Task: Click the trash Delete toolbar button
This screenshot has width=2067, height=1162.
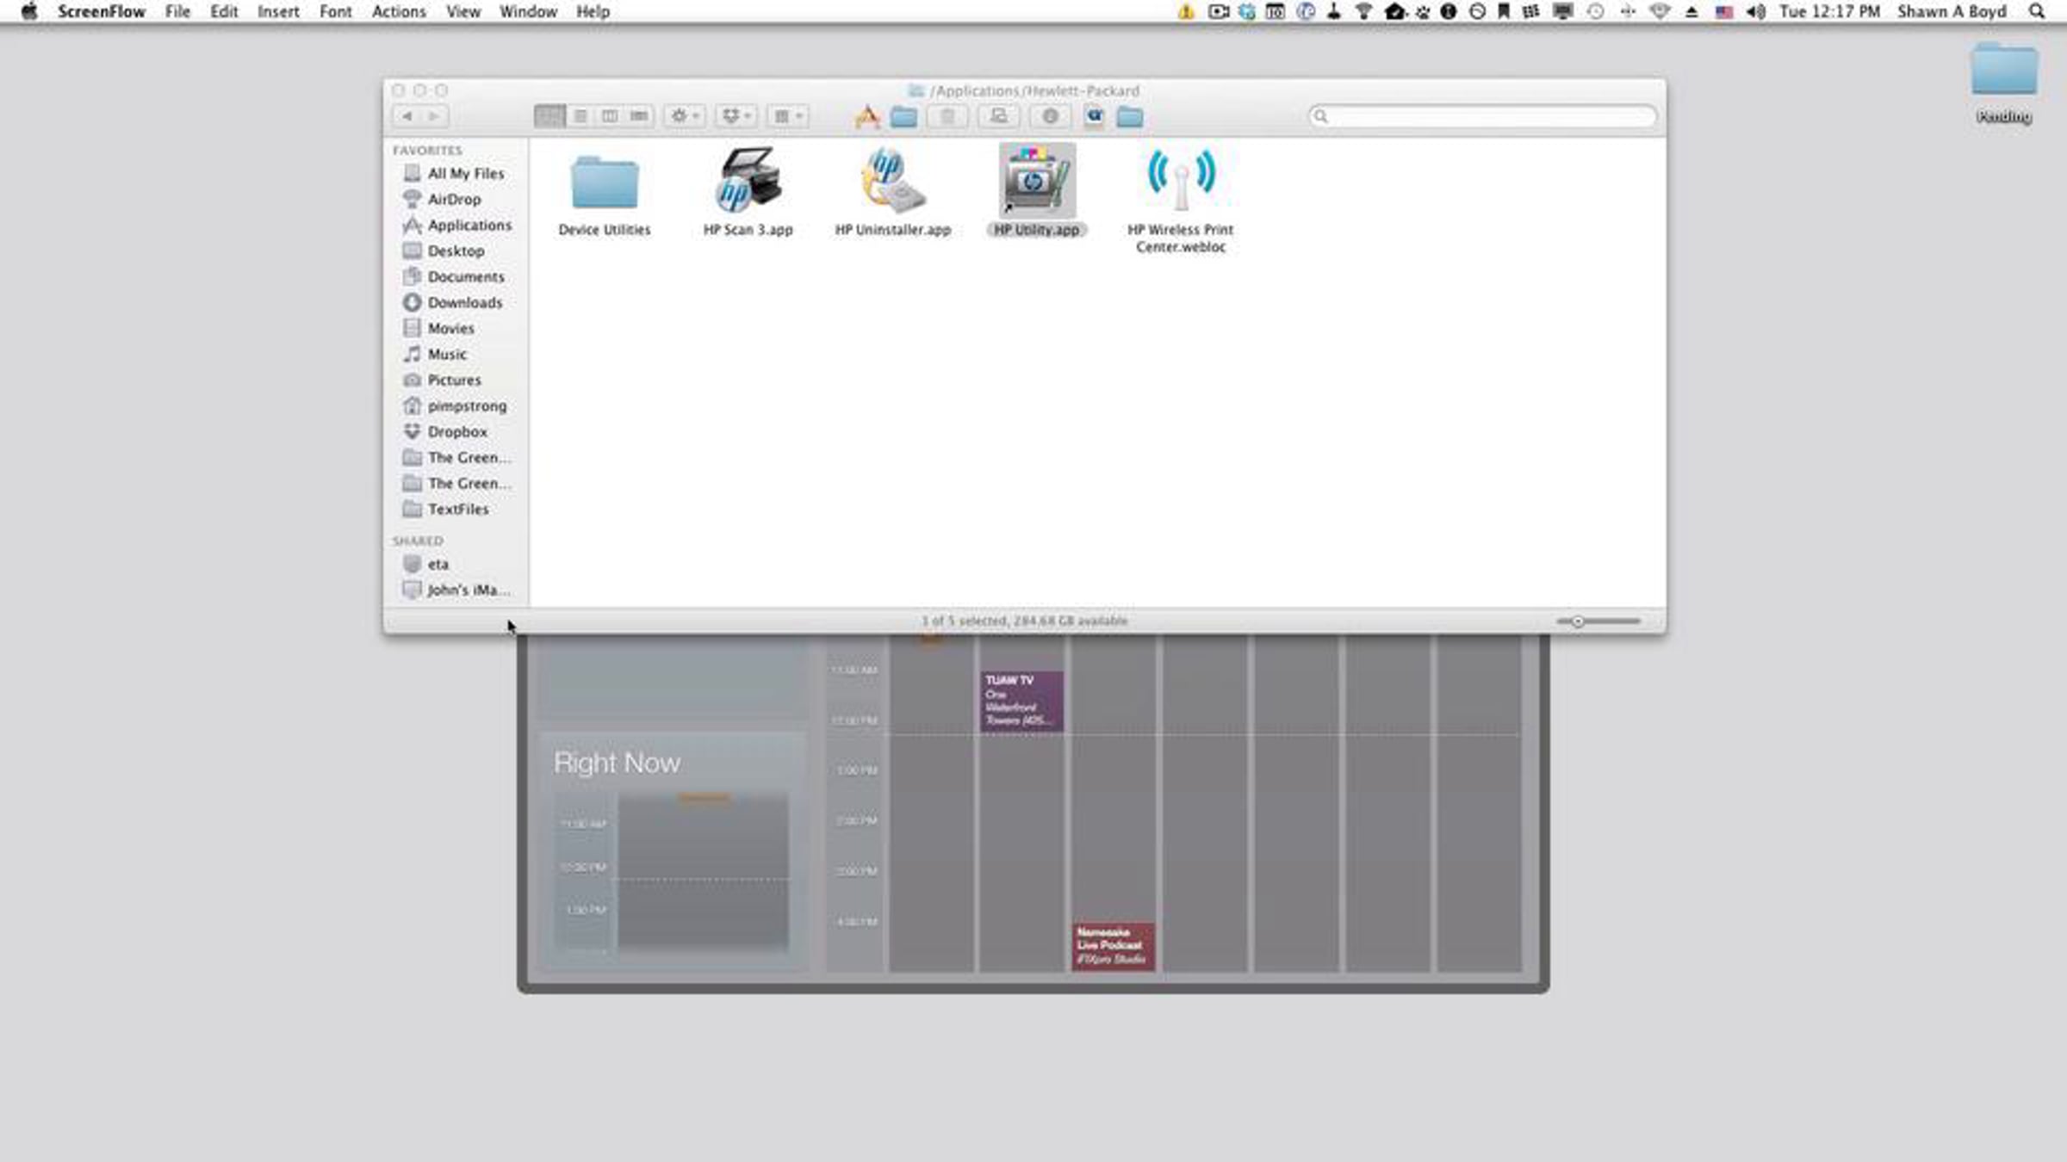Action: (x=947, y=116)
